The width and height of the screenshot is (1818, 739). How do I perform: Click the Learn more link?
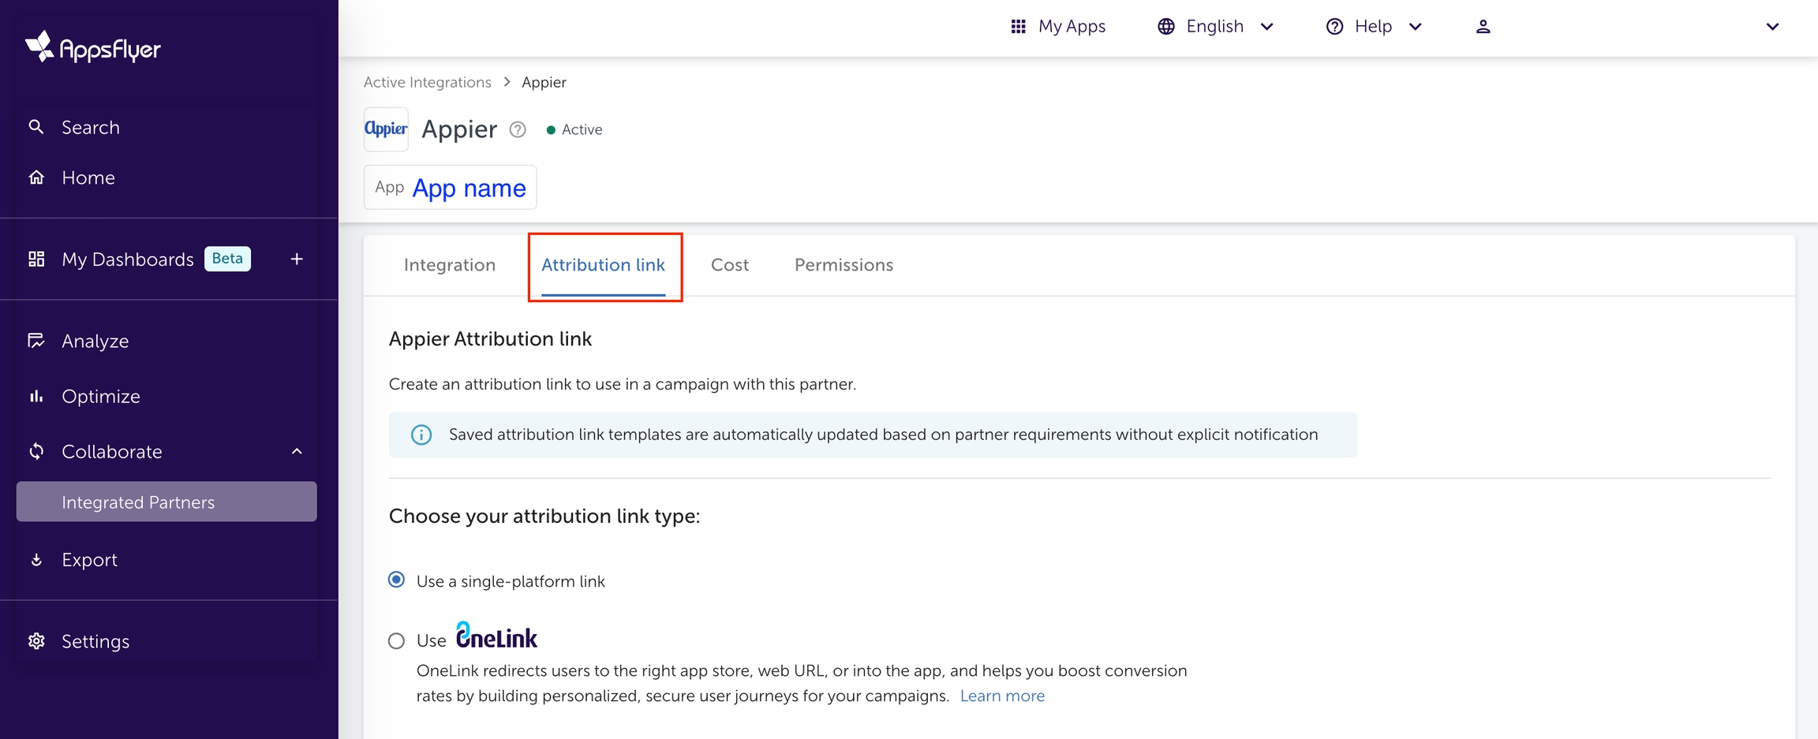(x=1001, y=696)
